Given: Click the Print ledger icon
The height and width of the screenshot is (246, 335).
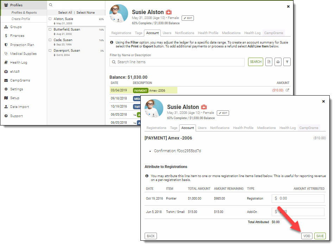Looking at the screenshot, I should coord(278,62).
